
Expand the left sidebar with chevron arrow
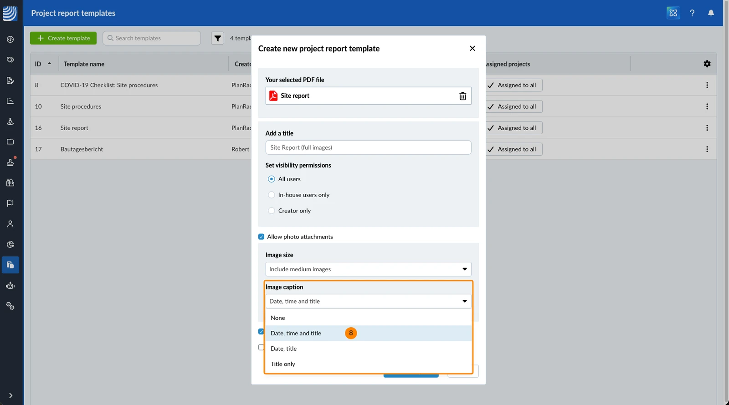pyautogui.click(x=10, y=395)
